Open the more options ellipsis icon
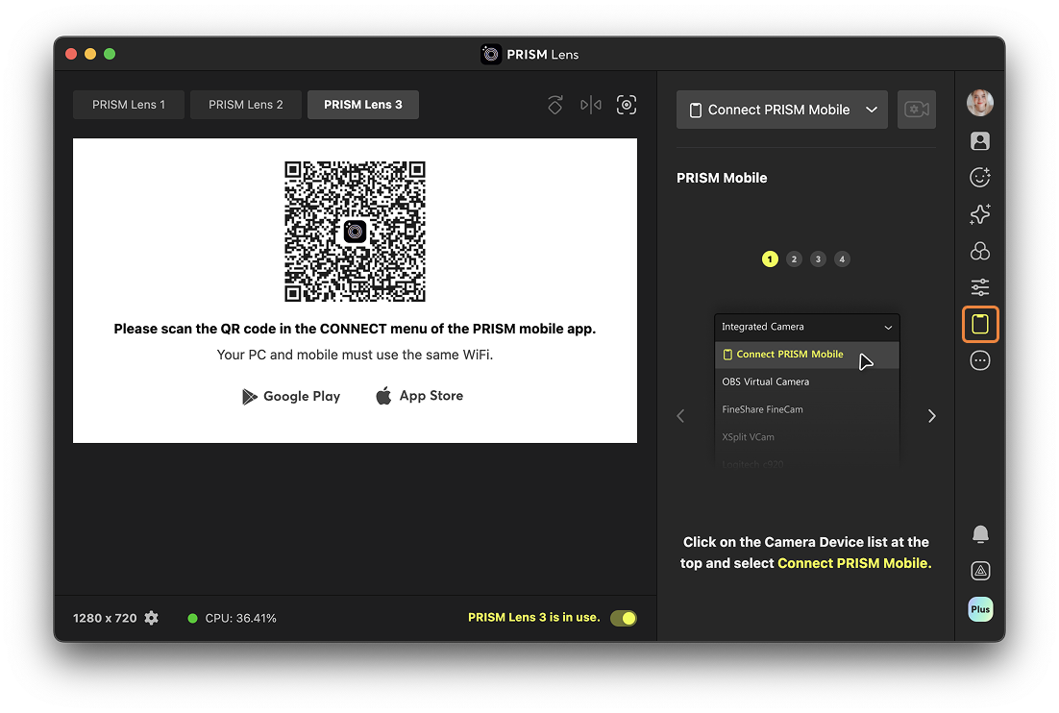This screenshot has width=1059, height=713. coord(980,360)
